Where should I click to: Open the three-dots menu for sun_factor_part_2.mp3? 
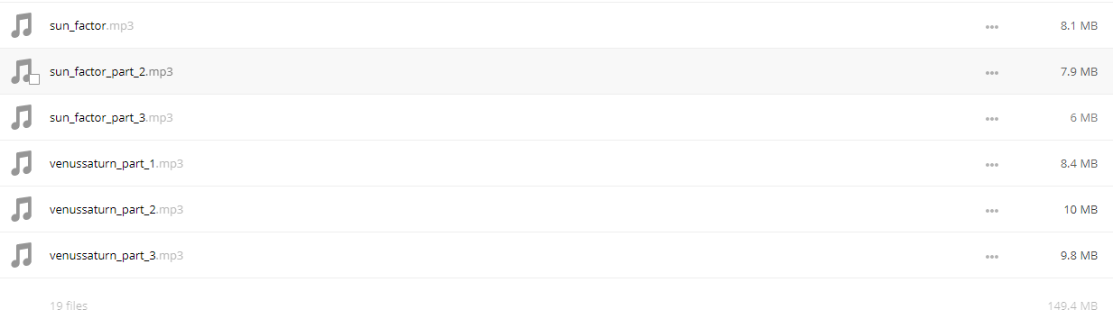992,72
